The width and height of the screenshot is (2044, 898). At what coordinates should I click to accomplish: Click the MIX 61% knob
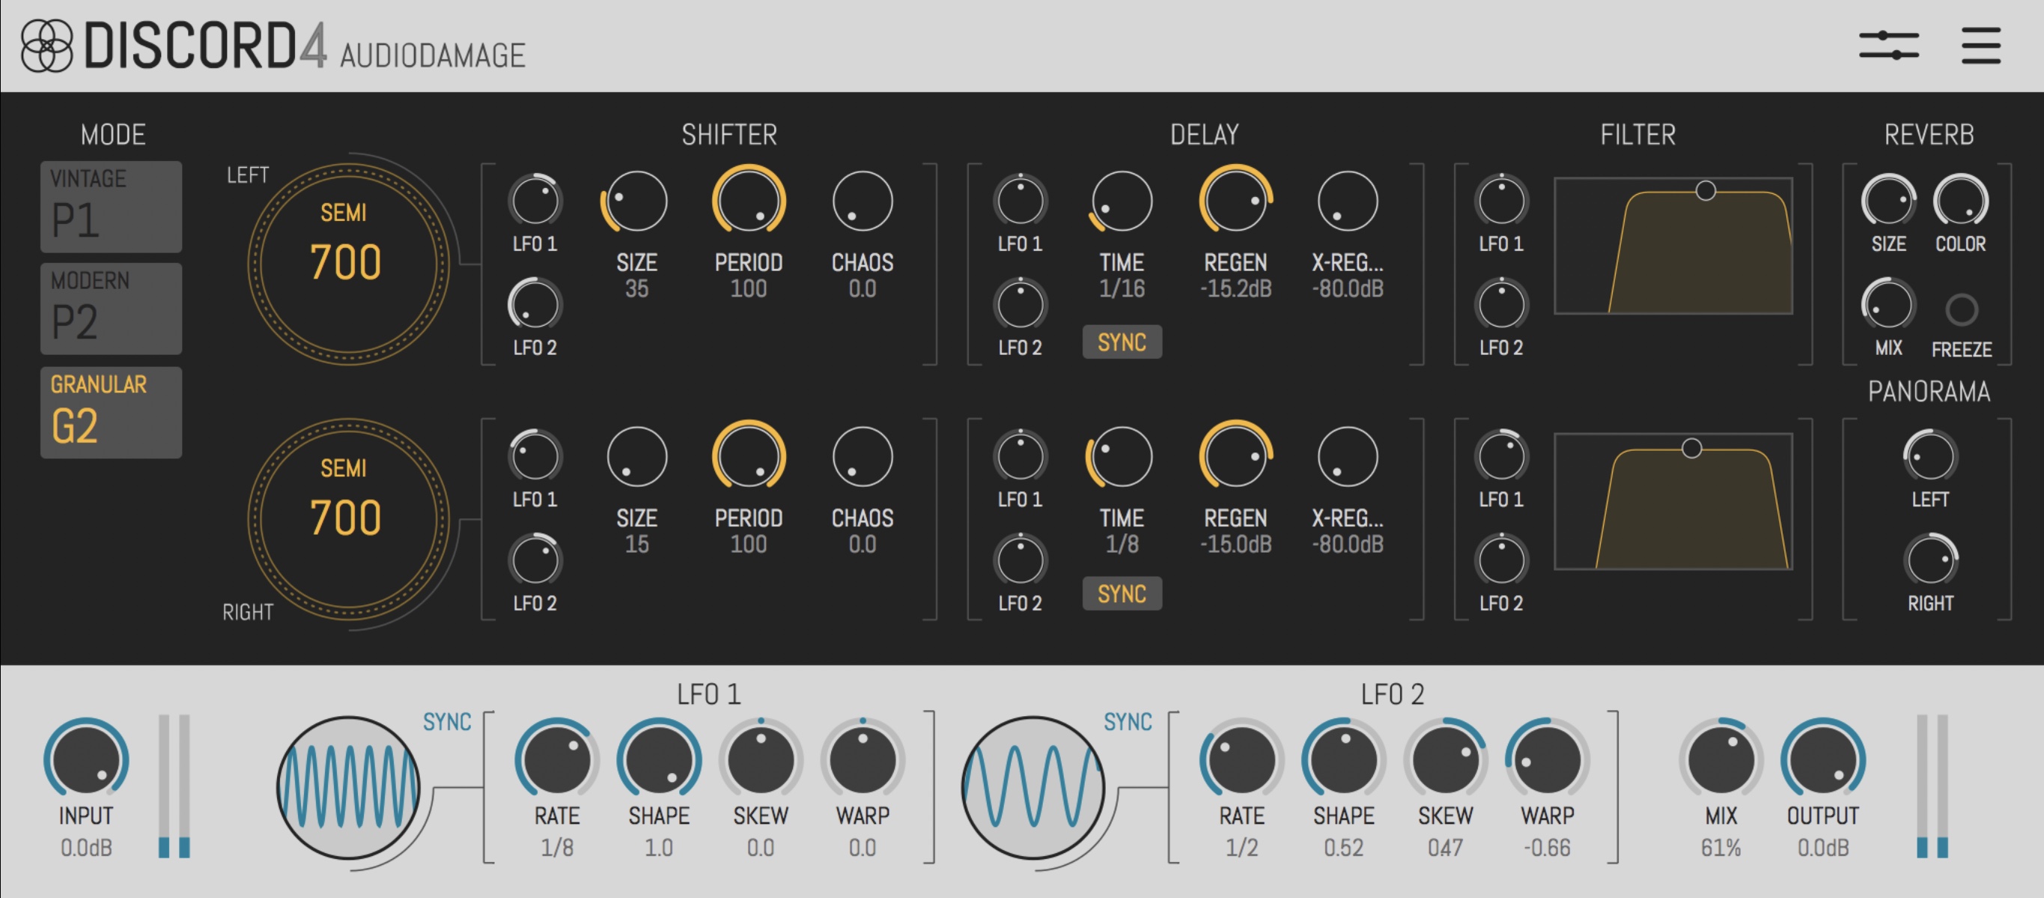click(1721, 760)
